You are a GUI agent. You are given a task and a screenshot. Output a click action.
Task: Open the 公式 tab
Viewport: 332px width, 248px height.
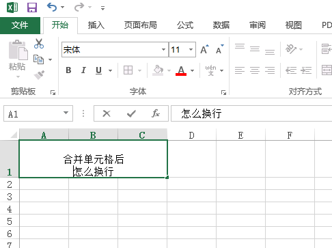[x=185, y=25]
